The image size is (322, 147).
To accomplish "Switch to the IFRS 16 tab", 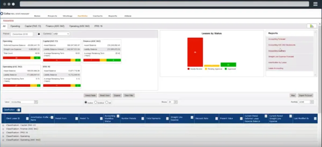I will 98,26.
